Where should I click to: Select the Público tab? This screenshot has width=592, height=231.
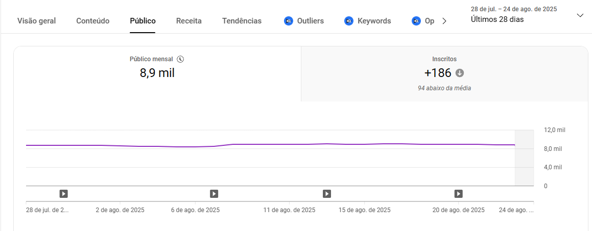coord(143,21)
